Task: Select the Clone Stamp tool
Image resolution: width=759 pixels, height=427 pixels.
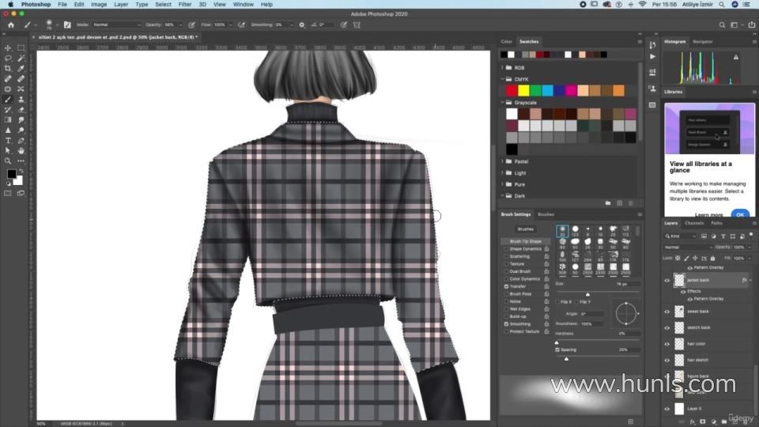Action: point(21,100)
